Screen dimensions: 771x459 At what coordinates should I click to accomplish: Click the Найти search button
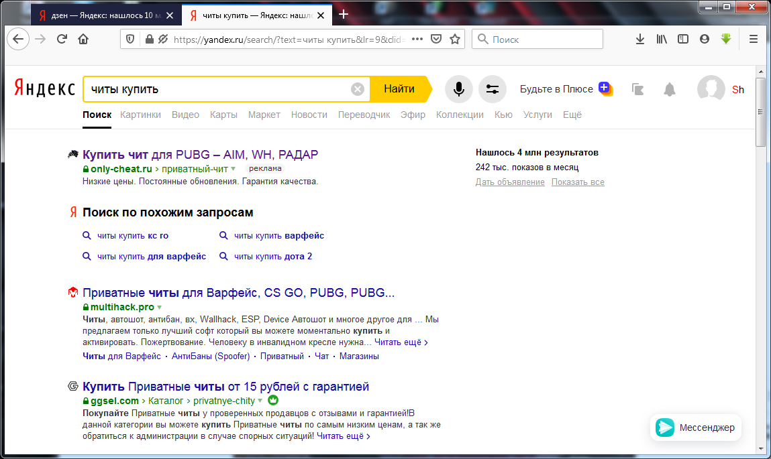(x=399, y=89)
